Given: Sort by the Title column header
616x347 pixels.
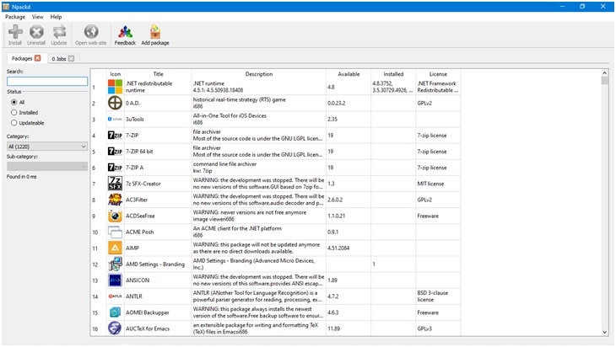Looking at the screenshot, I should tap(158, 74).
